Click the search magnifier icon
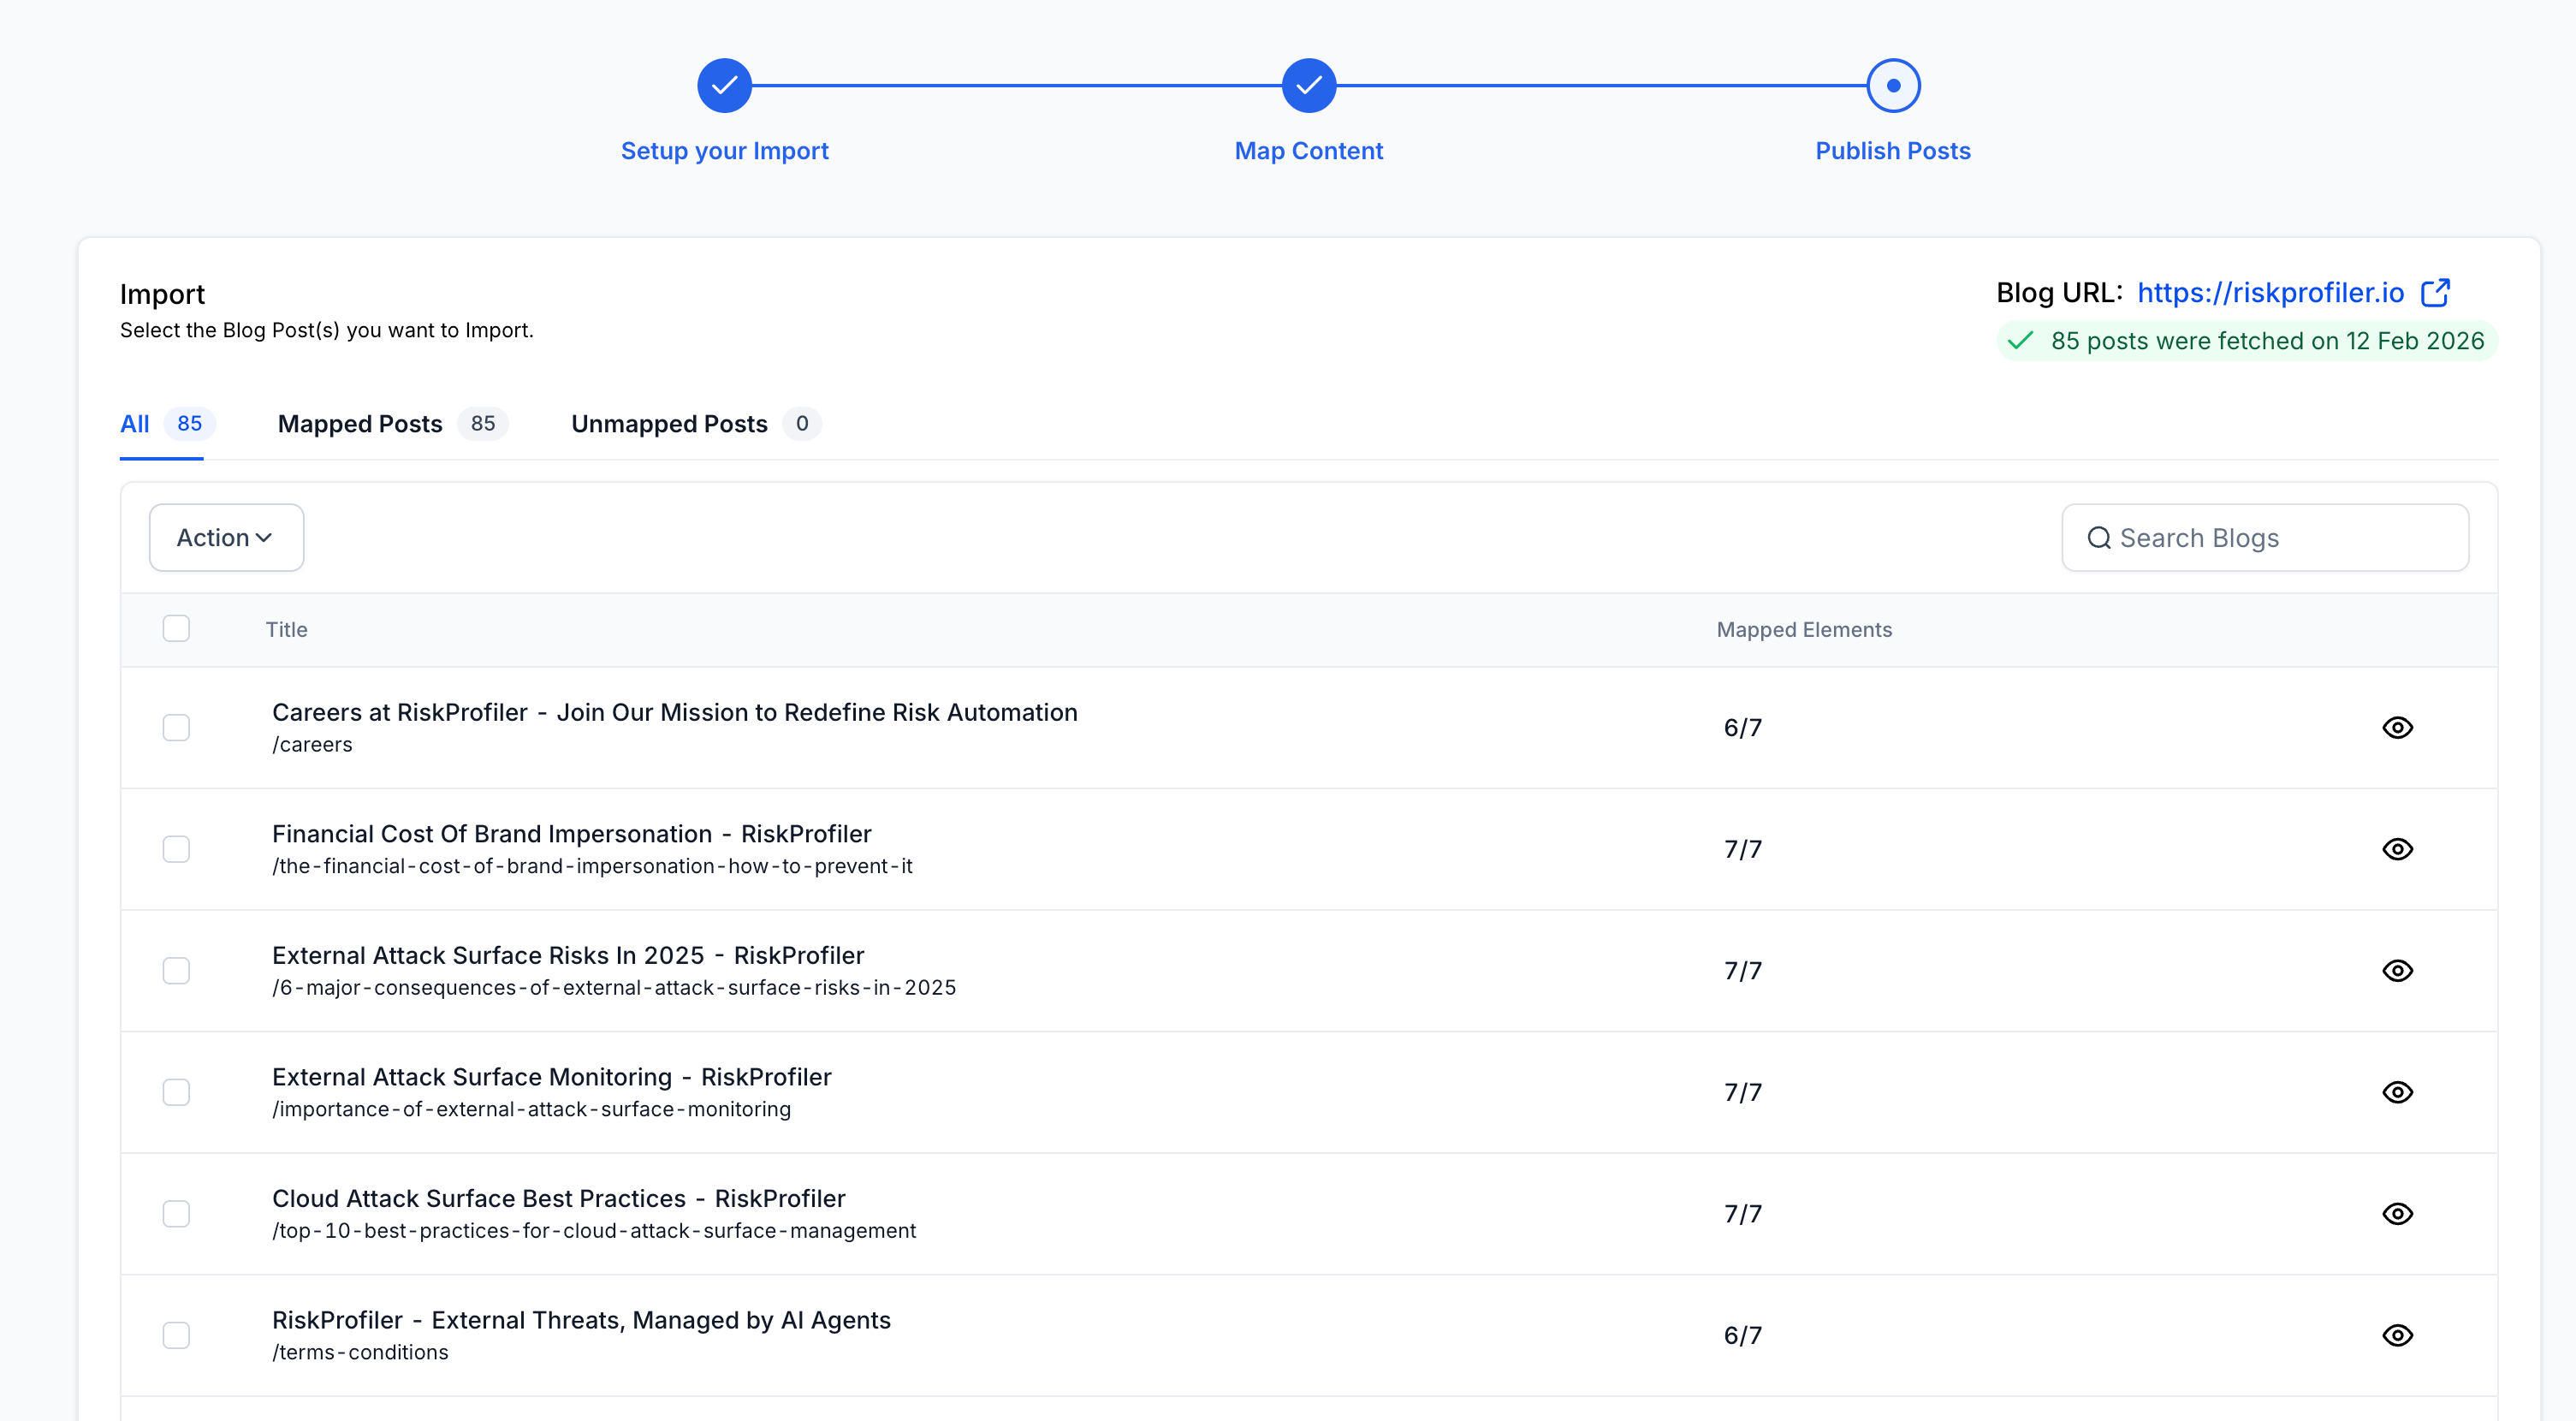 [2098, 538]
